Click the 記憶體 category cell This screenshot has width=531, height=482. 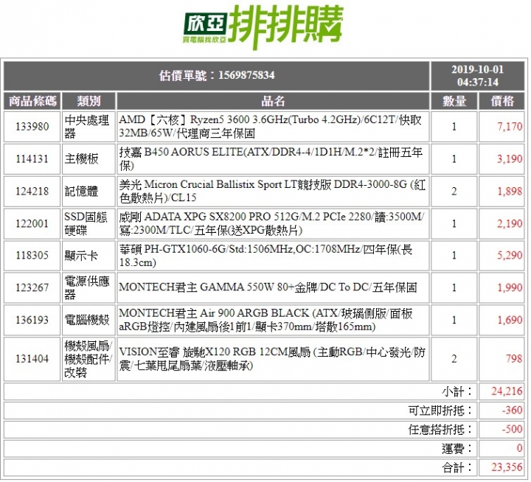click(88, 191)
